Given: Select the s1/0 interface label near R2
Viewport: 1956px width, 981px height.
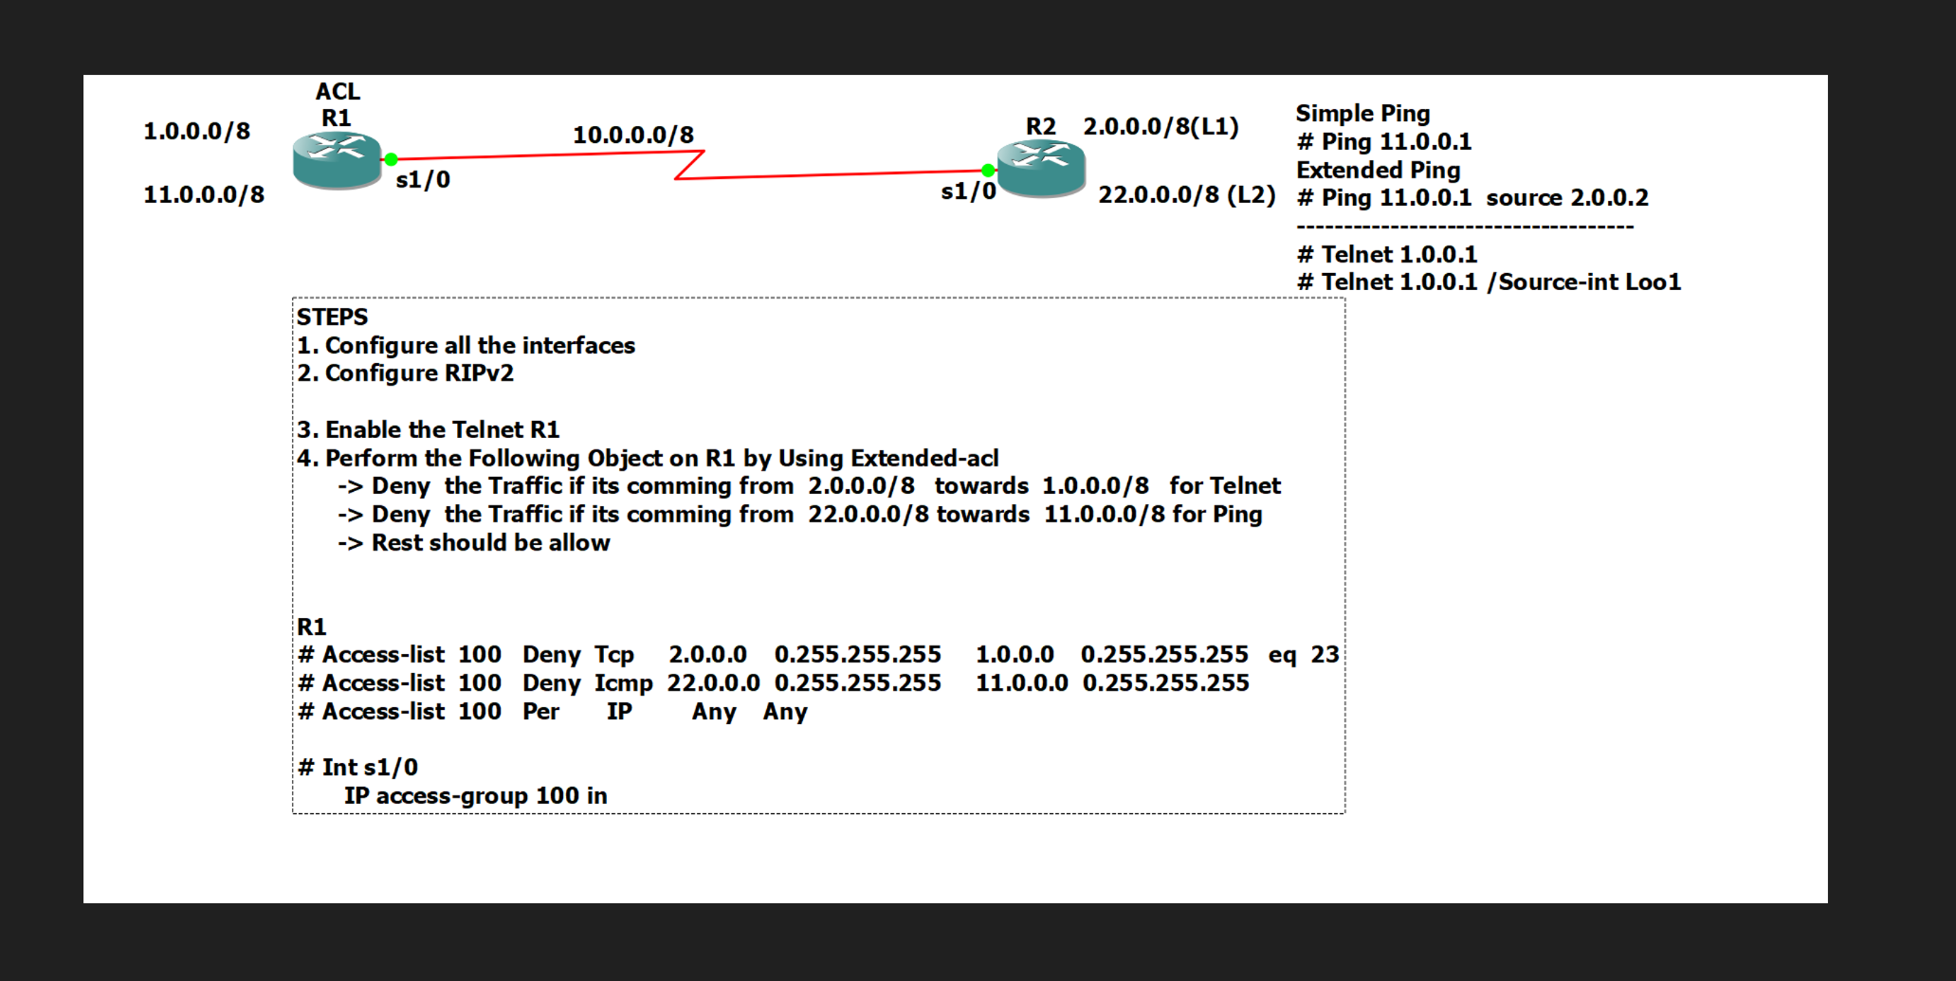Looking at the screenshot, I should [x=968, y=191].
